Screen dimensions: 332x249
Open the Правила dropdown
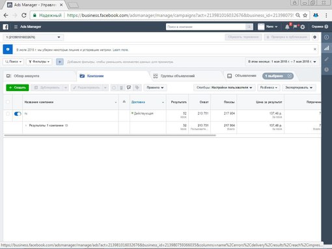(x=155, y=88)
